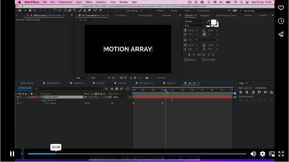This screenshot has width=289, height=162.
Task: Click Faux Italic T button
Action: click(193, 55)
